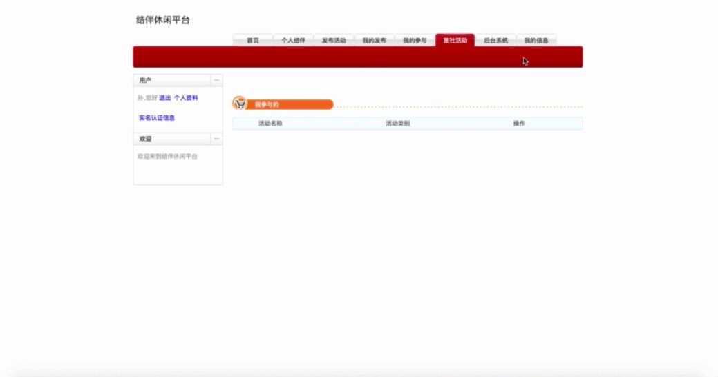The width and height of the screenshot is (718, 377).
Task: Click the 旅社活动 tab
Action: click(455, 40)
